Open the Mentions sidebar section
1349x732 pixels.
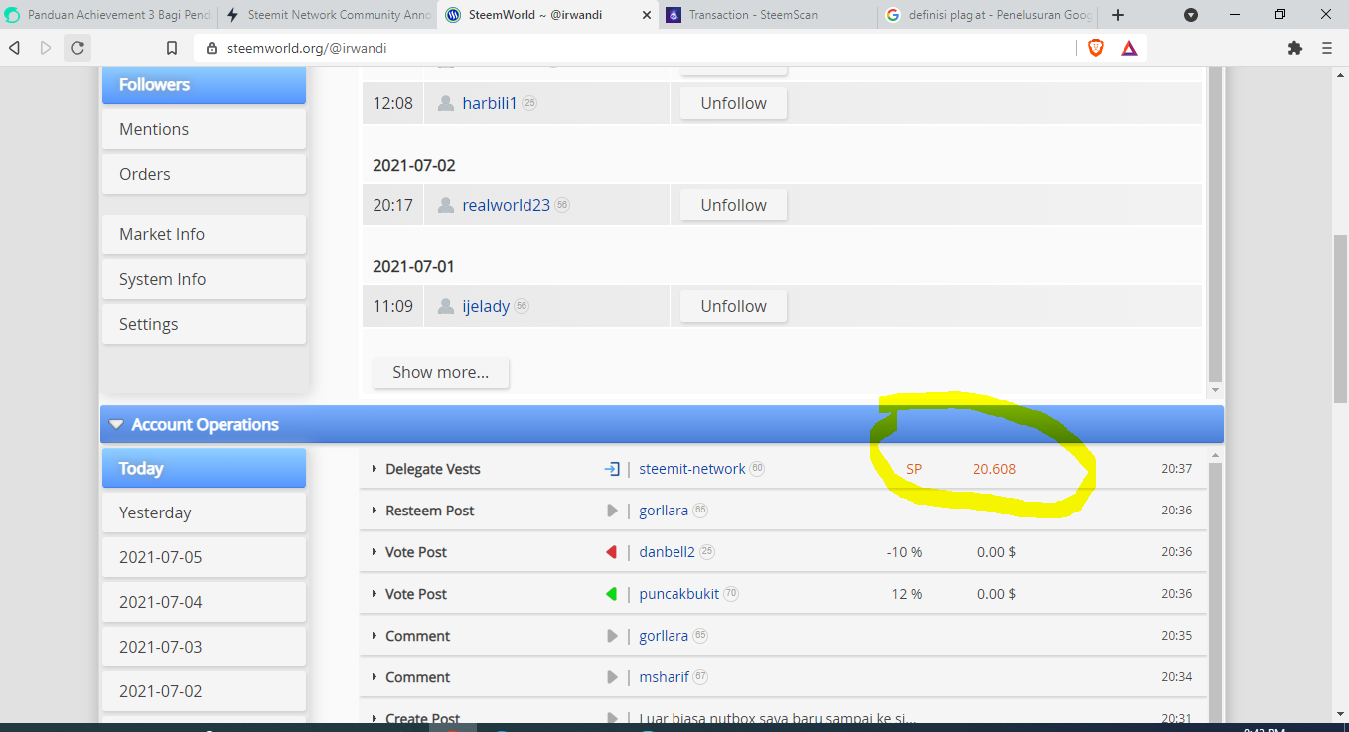tap(204, 129)
